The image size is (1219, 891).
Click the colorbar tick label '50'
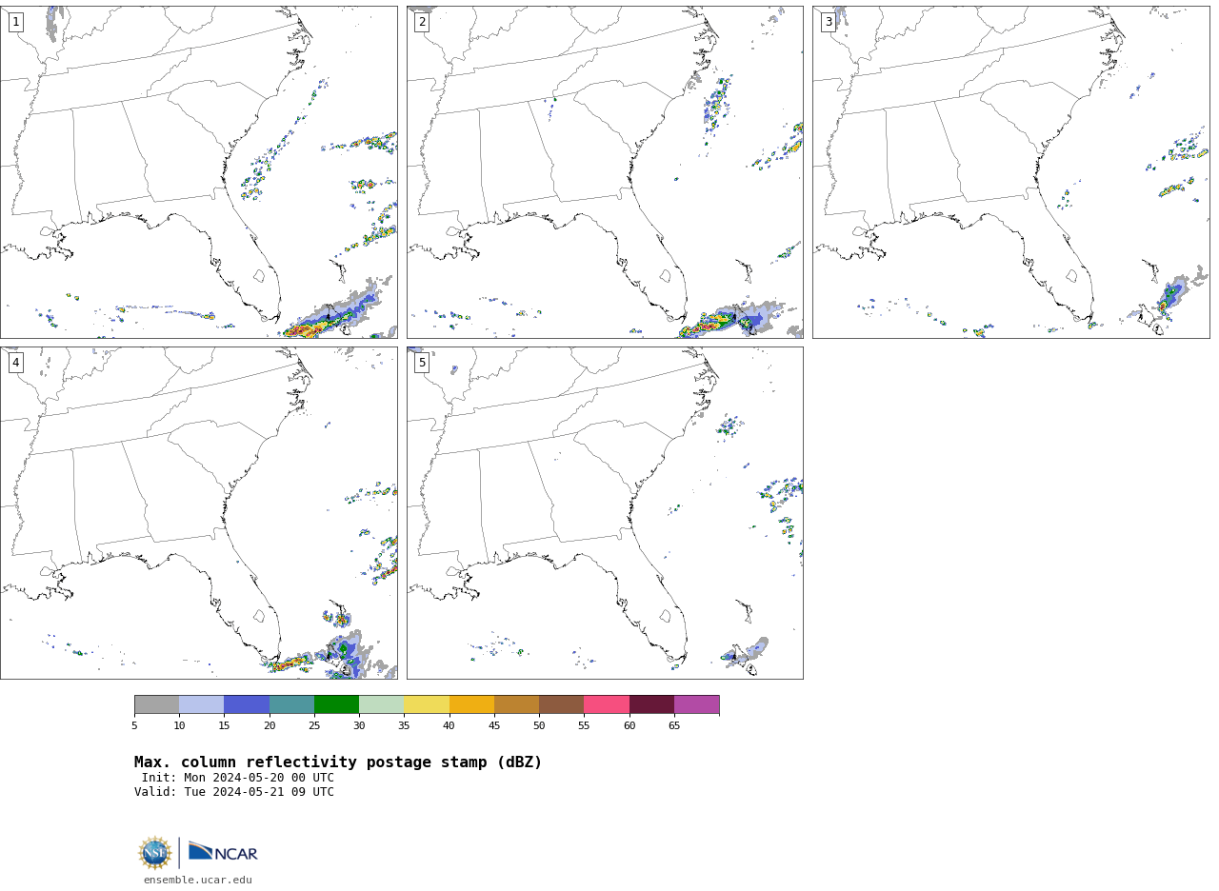click(x=539, y=726)
